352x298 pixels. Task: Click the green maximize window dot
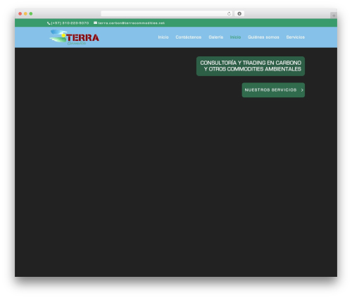click(31, 13)
